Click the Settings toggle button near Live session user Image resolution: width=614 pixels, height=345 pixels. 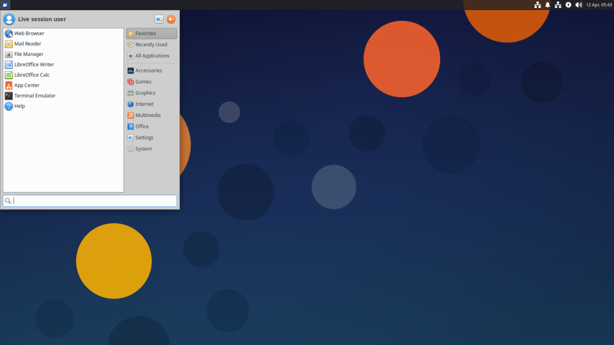click(x=159, y=19)
